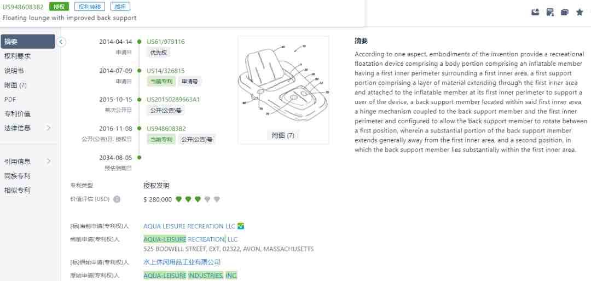Open the 权利要求 section

pos(18,56)
